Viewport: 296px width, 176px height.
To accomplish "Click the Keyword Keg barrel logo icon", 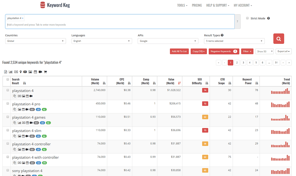I will pyautogui.click(x=43, y=5).
